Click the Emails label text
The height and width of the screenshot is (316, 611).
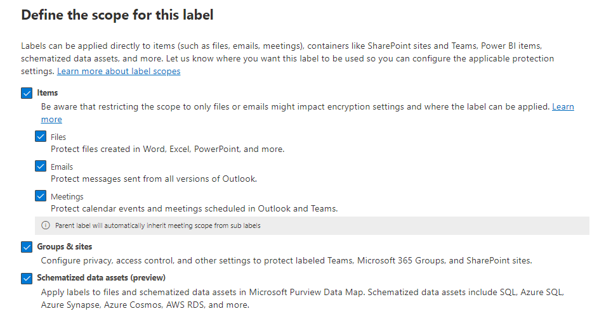[x=62, y=167]
